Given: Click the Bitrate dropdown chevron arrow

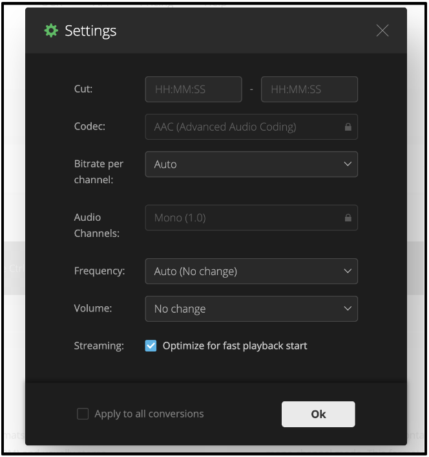Looking at the screenshot, I should coord(348,164).
